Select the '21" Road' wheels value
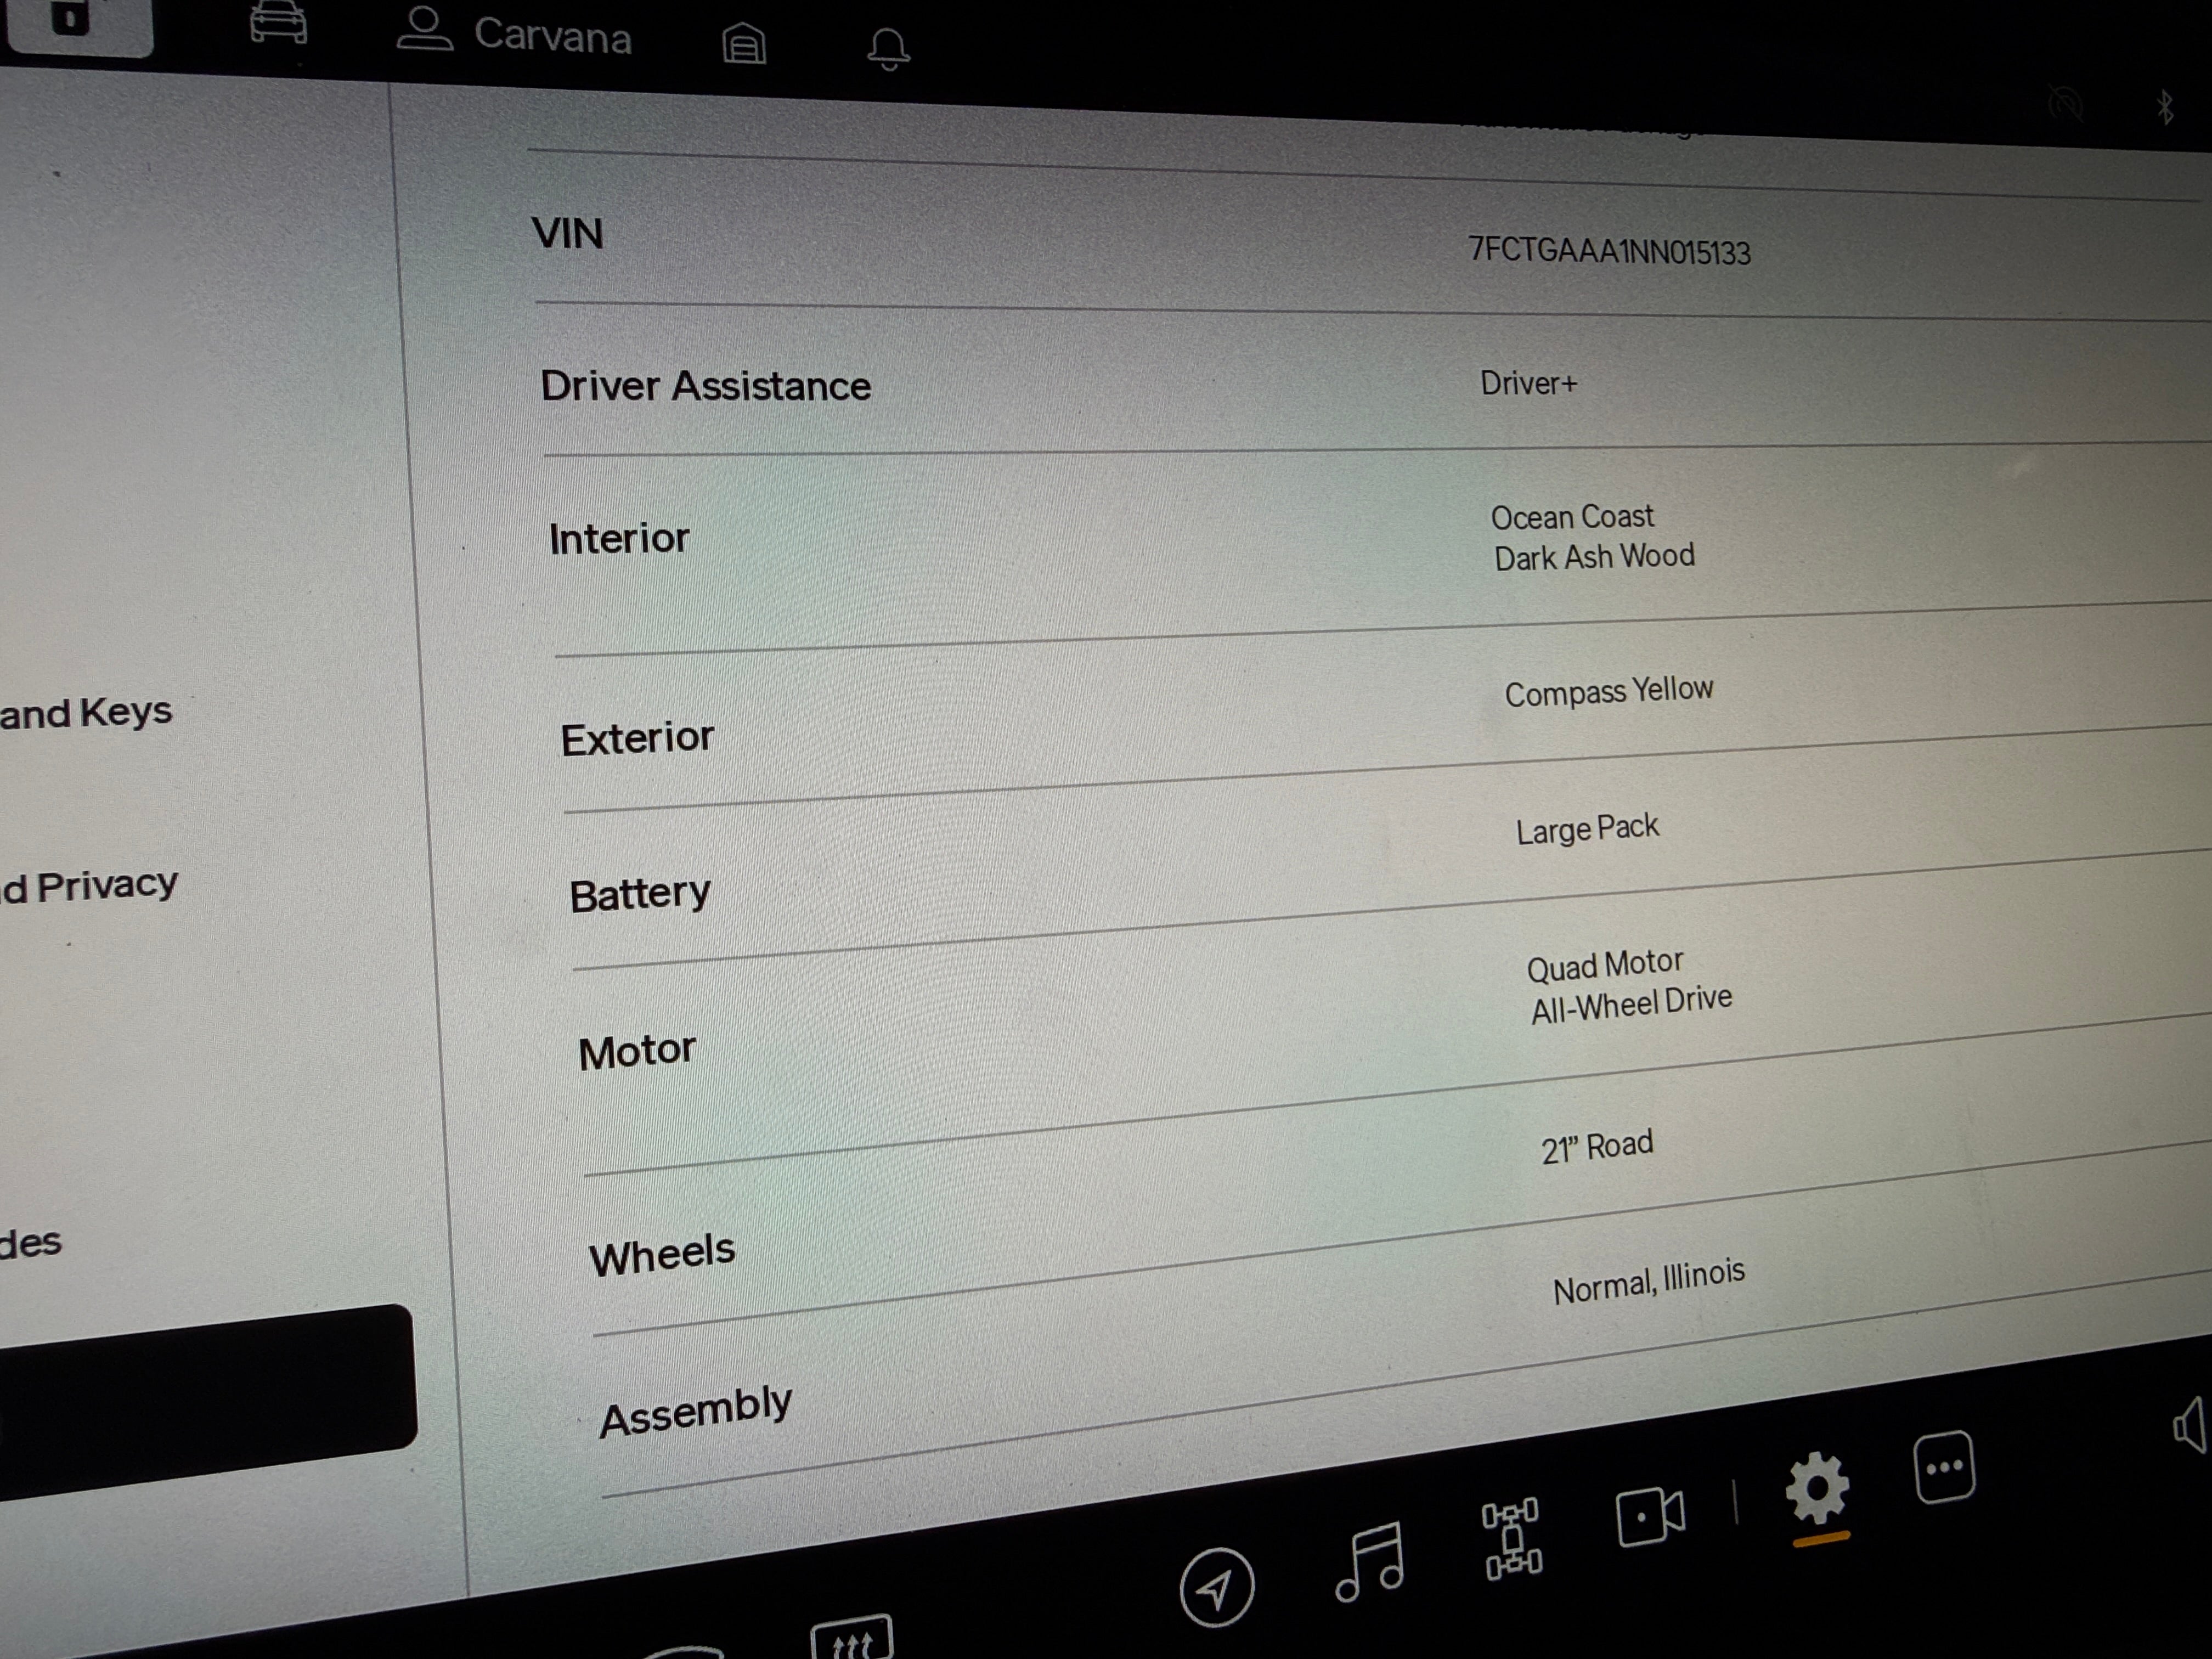 (x=1597, y=1147)
